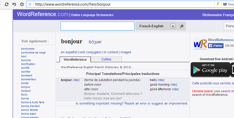
Task: Open sidebar link 'boniment'
Action: (x=27, y=75)
